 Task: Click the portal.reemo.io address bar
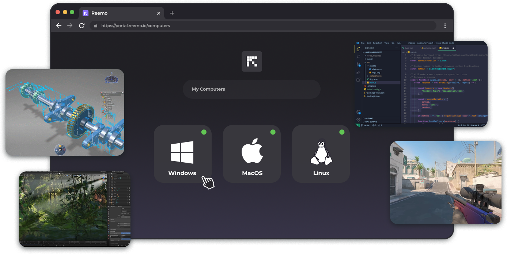pyautogui.click(x=263, y=26)
